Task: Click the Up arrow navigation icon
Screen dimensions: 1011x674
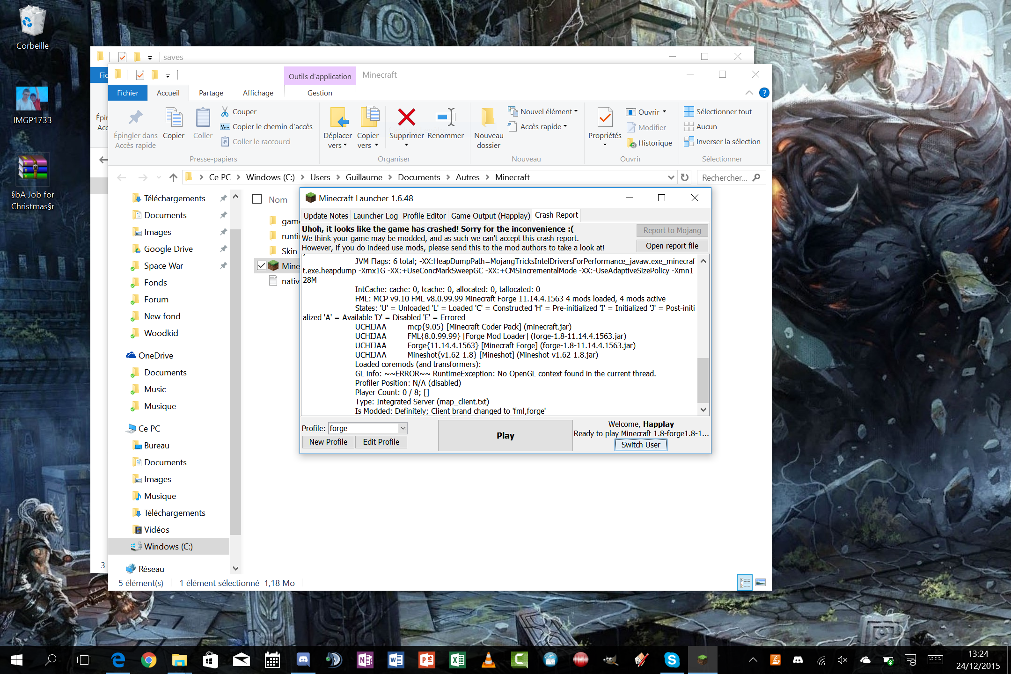Action: tap(173, 177)
